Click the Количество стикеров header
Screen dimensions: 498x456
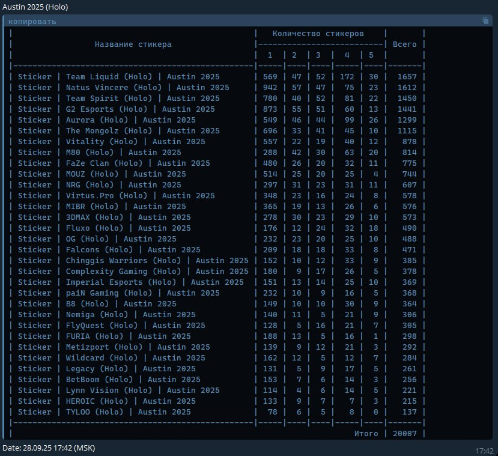[x=318, y=33]
